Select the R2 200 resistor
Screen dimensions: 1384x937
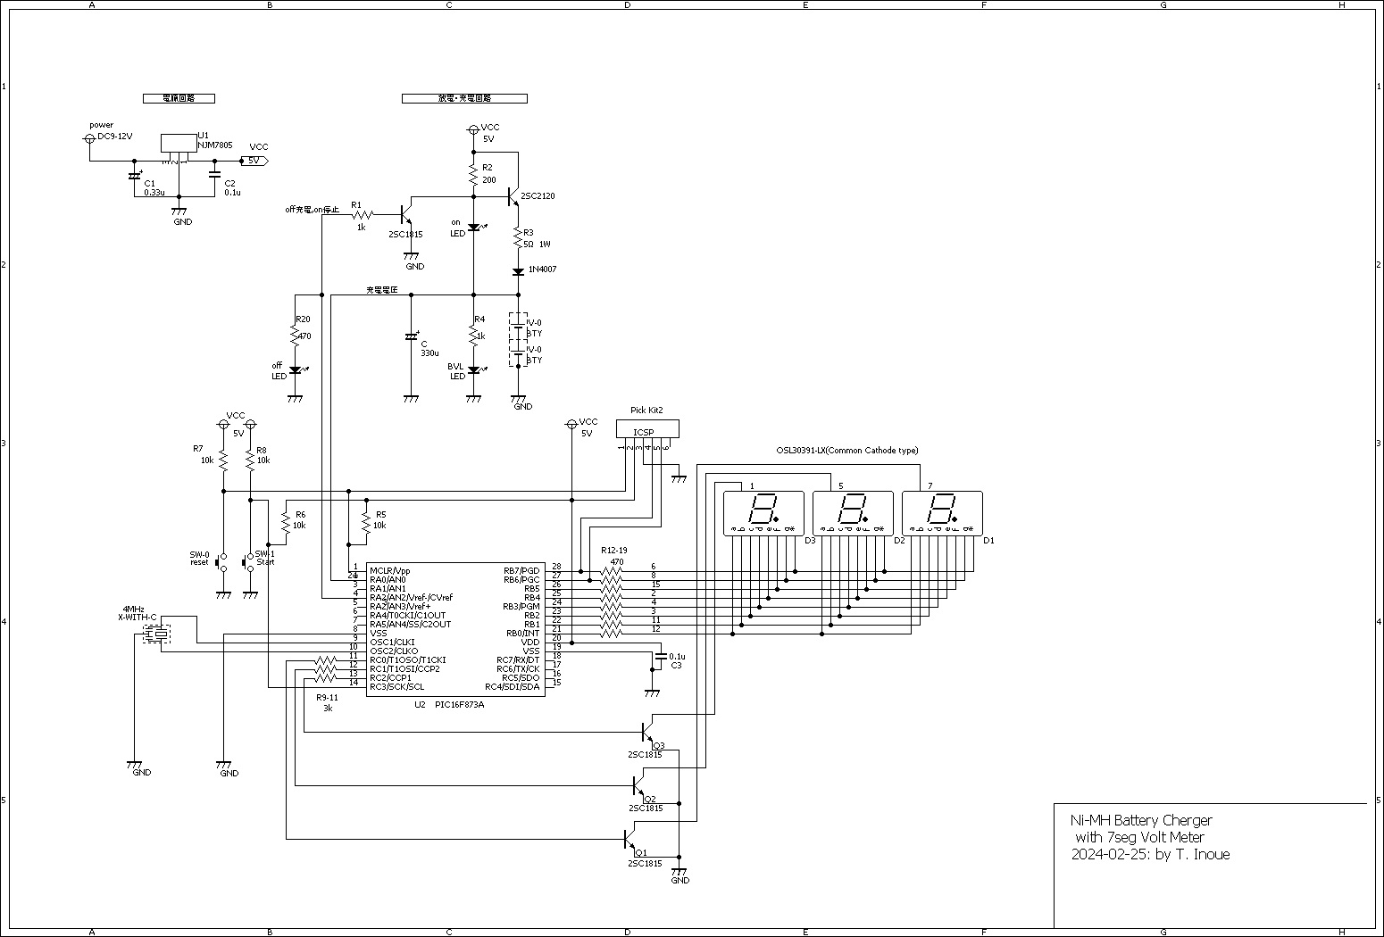click(473, 173)
